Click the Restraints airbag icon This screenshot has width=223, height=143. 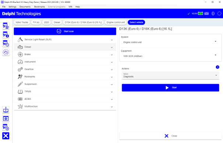[x=20, y=76]
